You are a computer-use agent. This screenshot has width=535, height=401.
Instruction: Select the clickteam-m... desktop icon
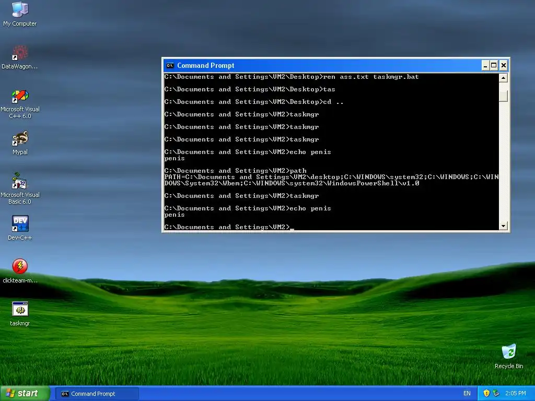20,271
